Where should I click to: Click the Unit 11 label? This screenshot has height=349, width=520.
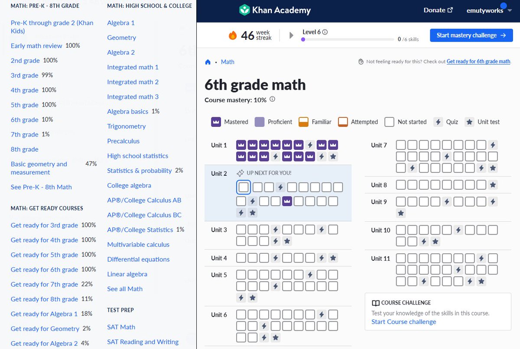pos(380,259)
